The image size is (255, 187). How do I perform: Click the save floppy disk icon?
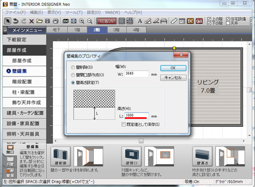coord(47,21)
